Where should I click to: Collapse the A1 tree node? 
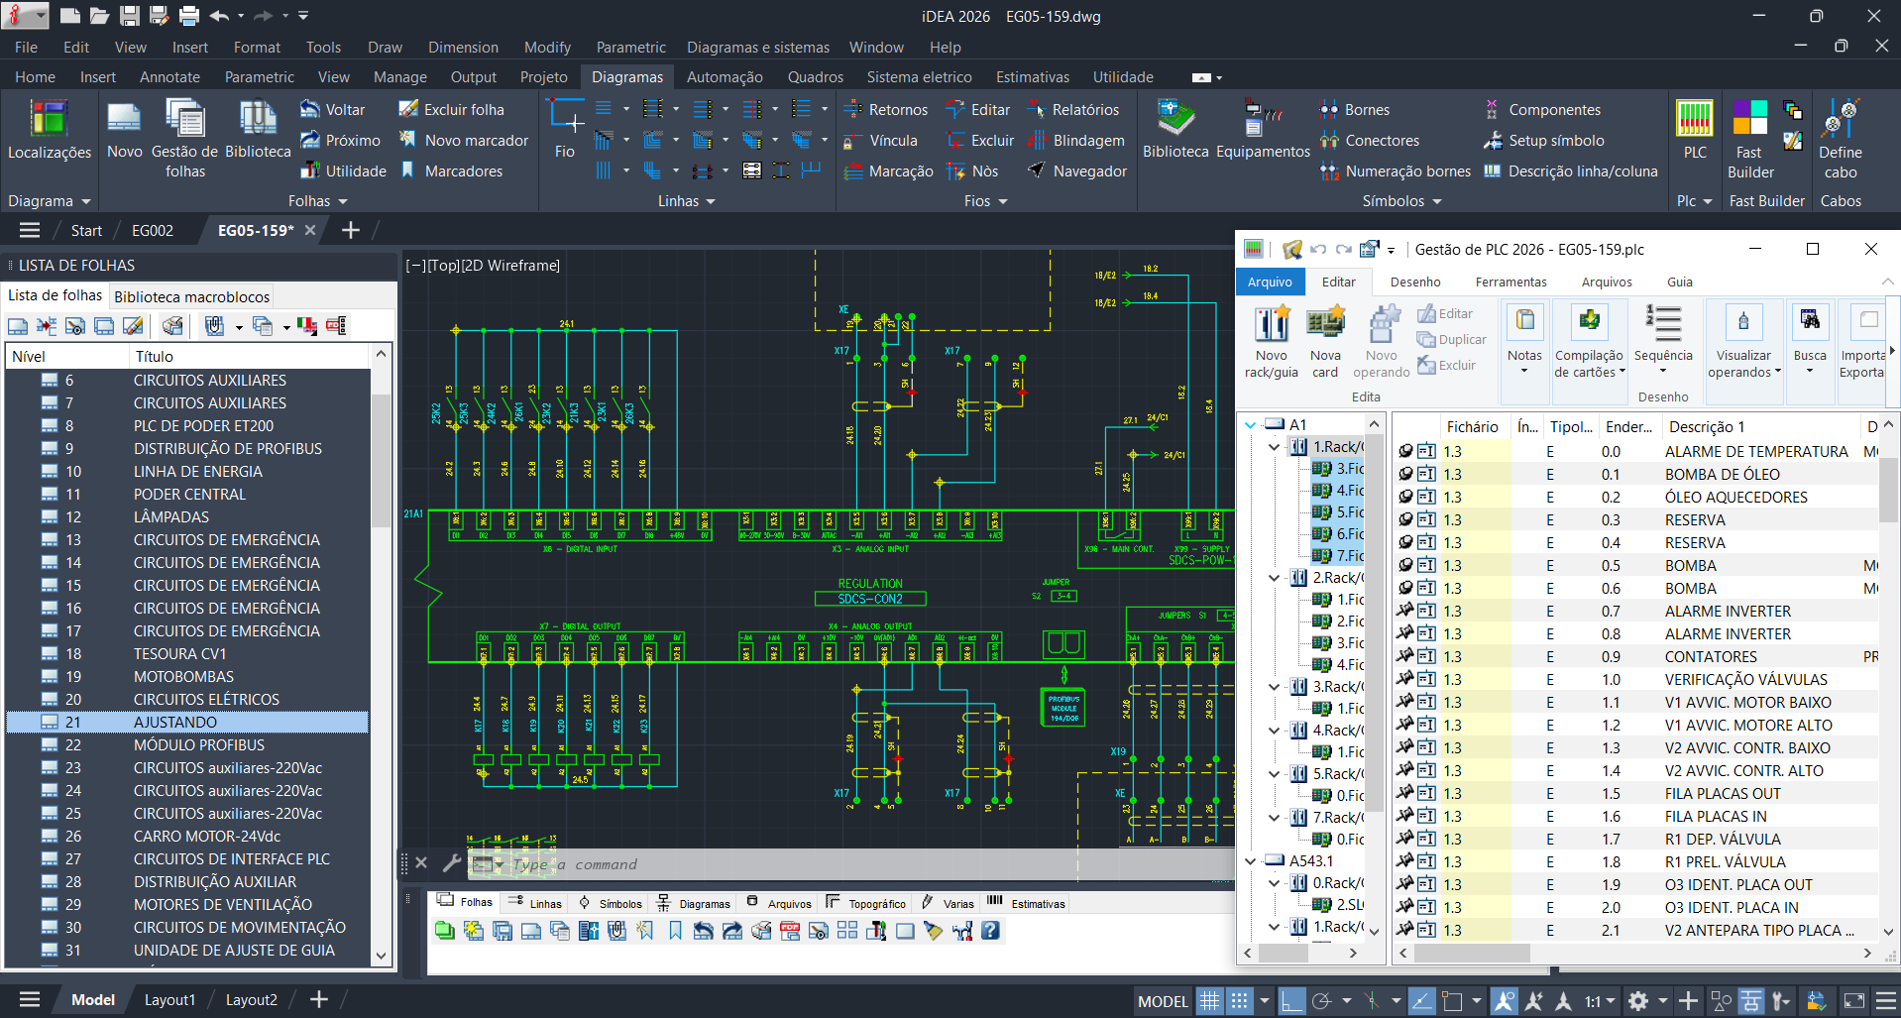click(x=1251, y=425)
